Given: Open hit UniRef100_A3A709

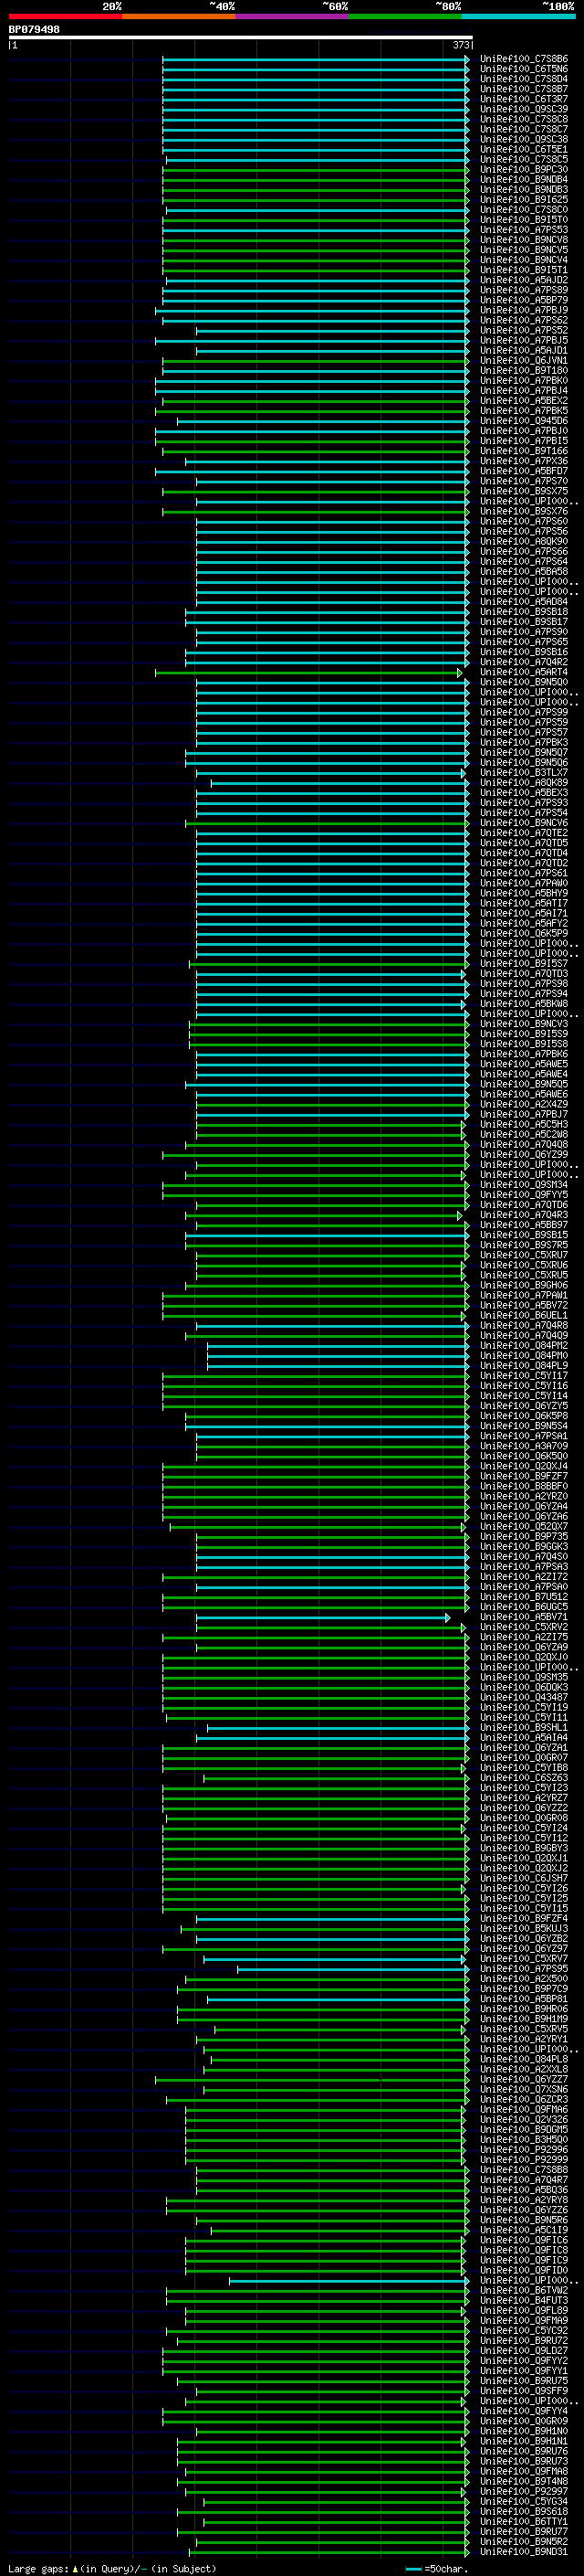Looking at the screenshot, I should 524,1446.
